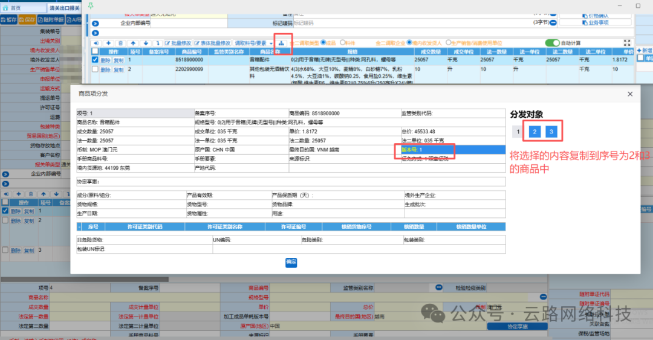This screenshot has height=340, width=653.
Task: Select distribution target 3
Action: 551,132
